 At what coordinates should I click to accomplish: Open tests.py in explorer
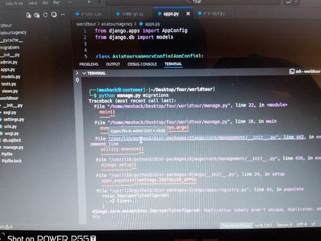tap(8, 84)
